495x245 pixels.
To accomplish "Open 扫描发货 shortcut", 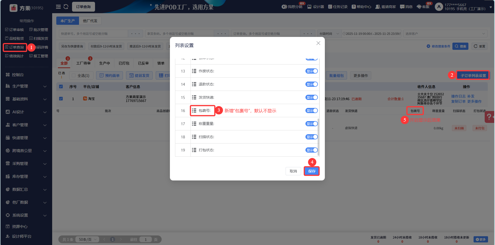I will [39, 38].
